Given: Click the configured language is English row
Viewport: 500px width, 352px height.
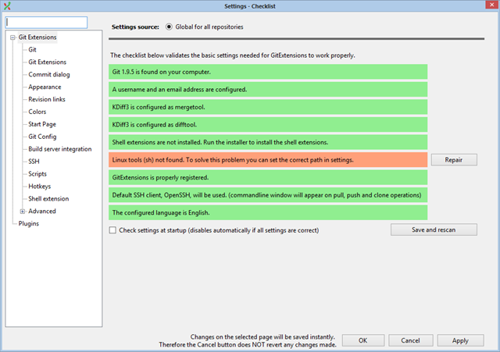Looking at the screenshot, I should (268, 212).
